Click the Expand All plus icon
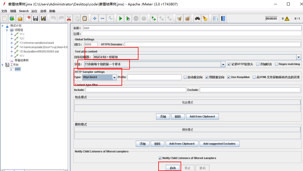The image size is (303, 171). click(x=95, y=19)
